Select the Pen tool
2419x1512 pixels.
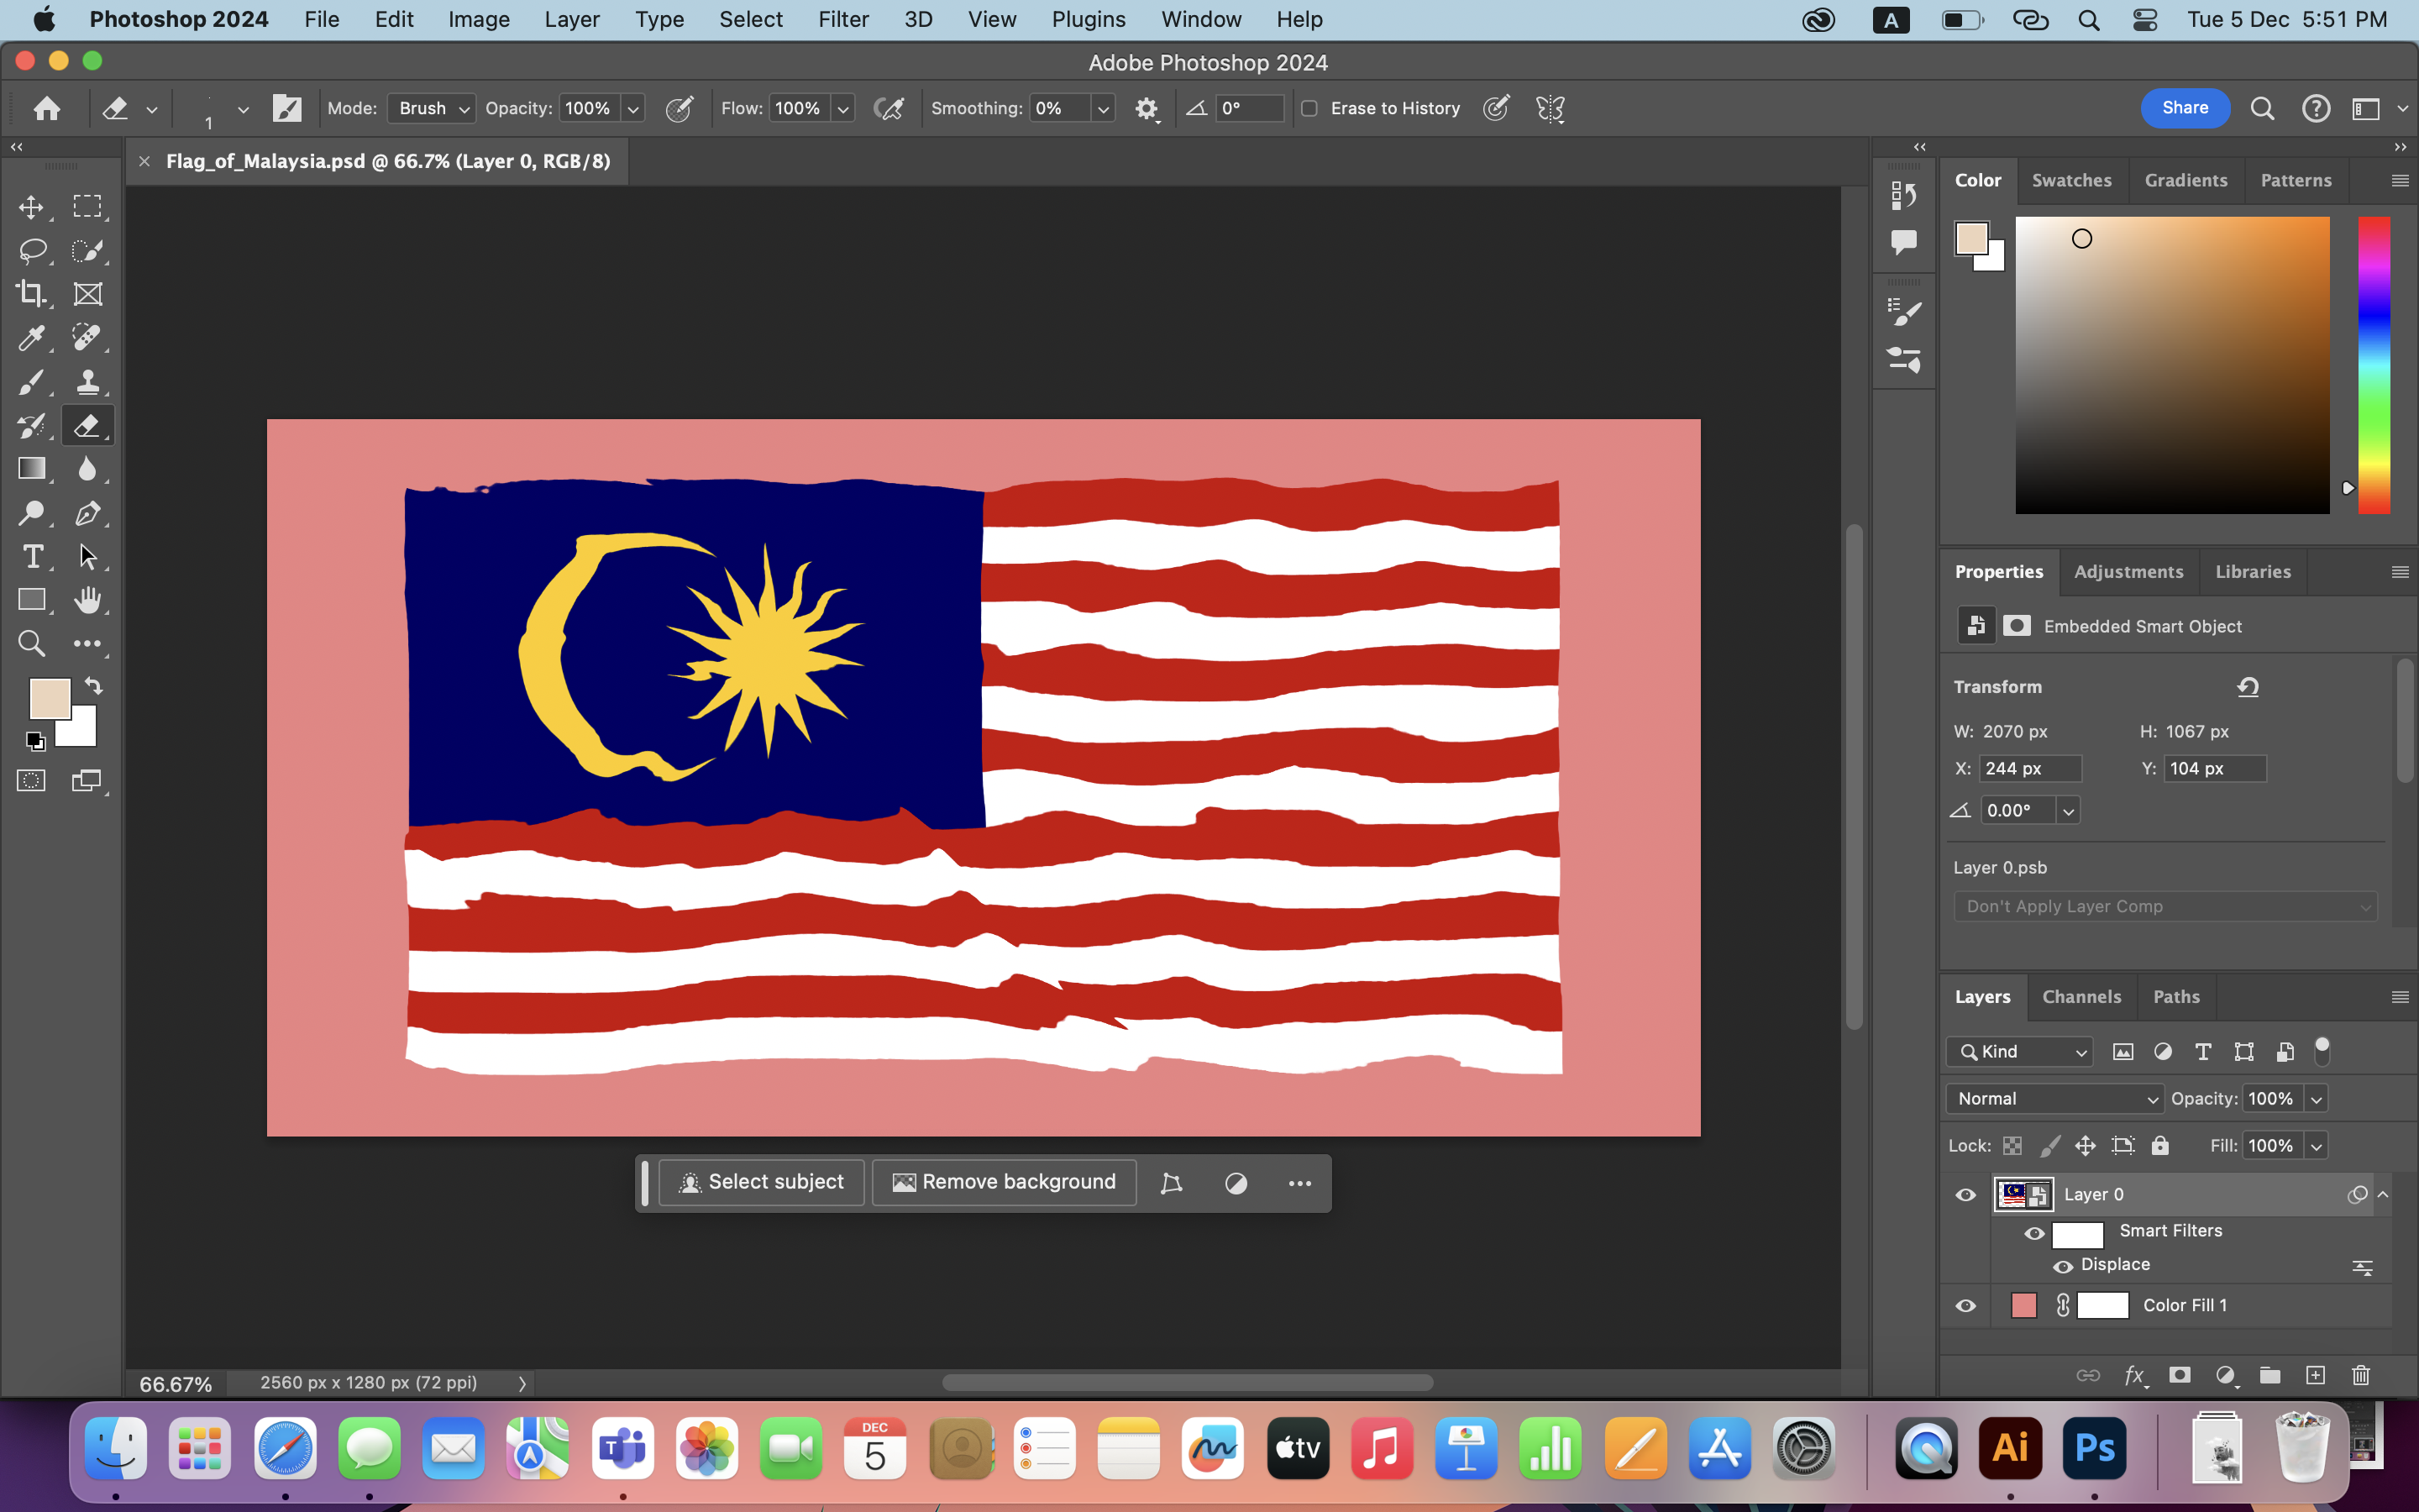[88, 513]
